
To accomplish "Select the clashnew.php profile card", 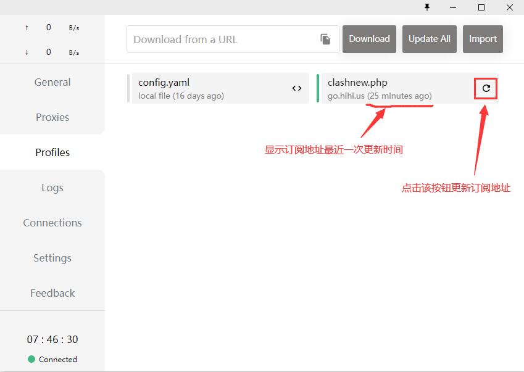I will [407, 88].
